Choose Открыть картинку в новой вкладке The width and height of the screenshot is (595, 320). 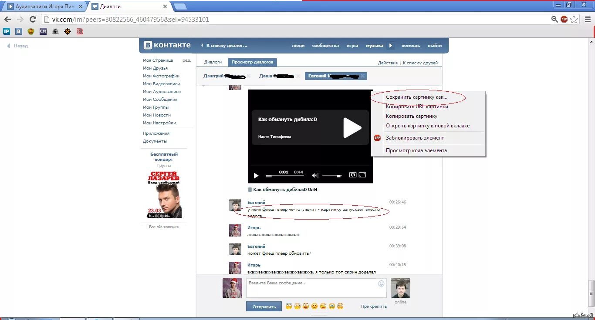point(428,126)
